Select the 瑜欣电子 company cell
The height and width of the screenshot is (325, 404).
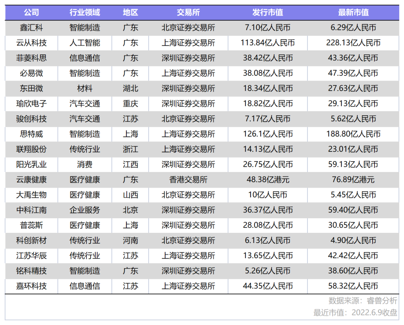pos(31,103)
